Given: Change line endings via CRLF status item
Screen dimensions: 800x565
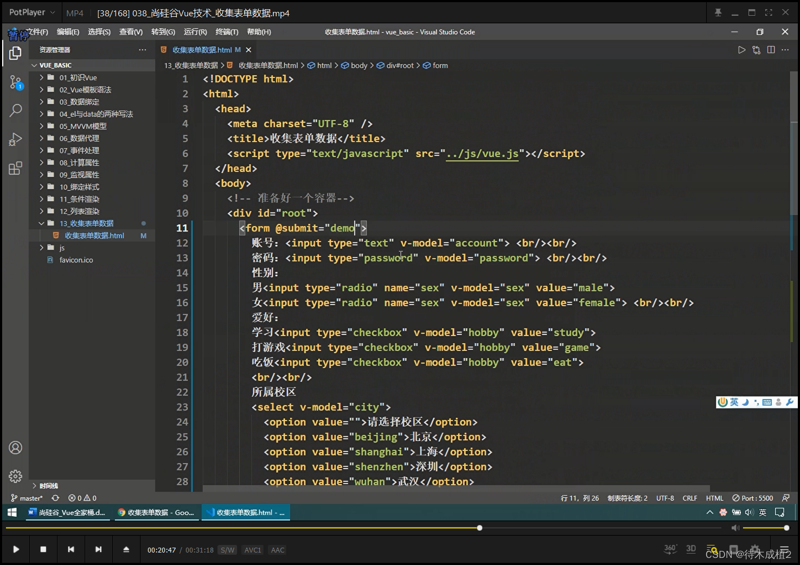Looking at the screenshot, I should [690, 498].
